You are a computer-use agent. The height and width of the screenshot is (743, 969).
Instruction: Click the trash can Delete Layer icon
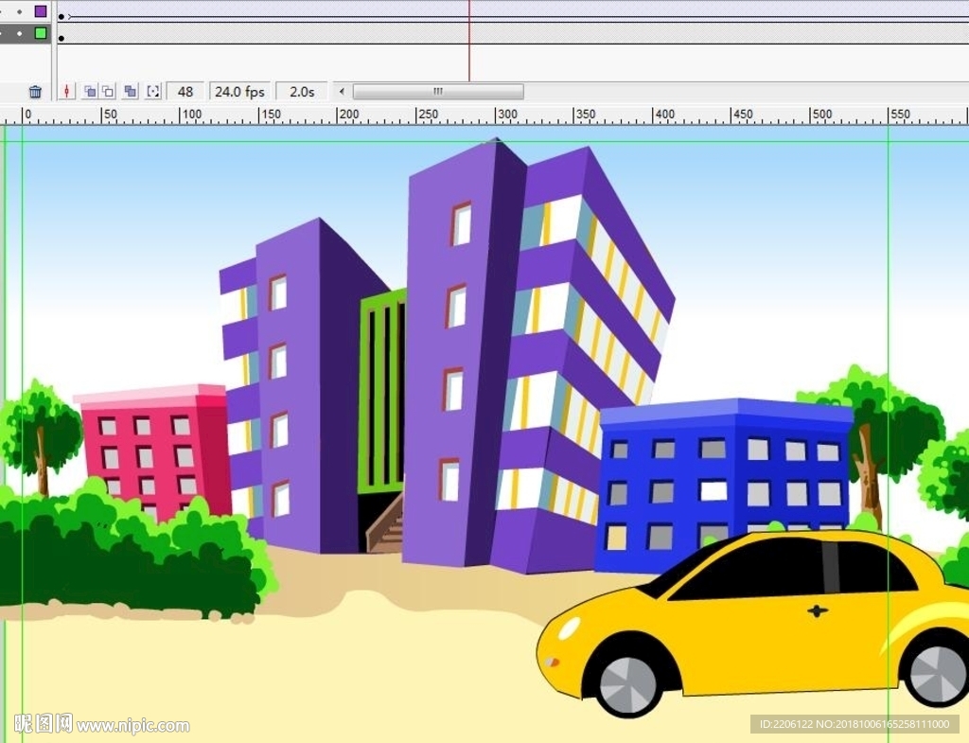[x=35, y=92]
